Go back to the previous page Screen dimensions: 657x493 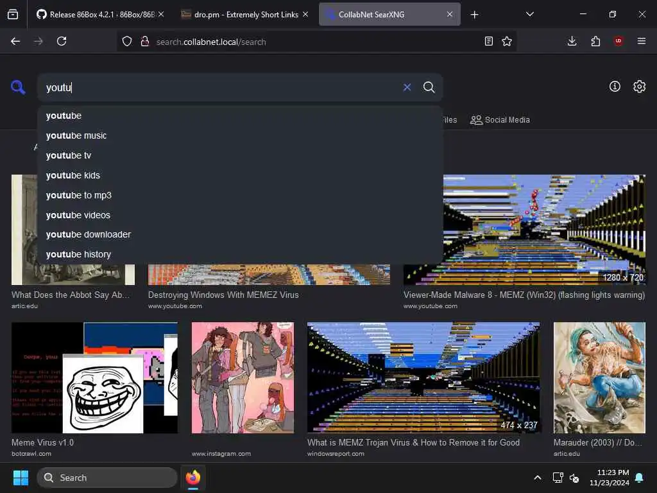(x=15, y=41)
